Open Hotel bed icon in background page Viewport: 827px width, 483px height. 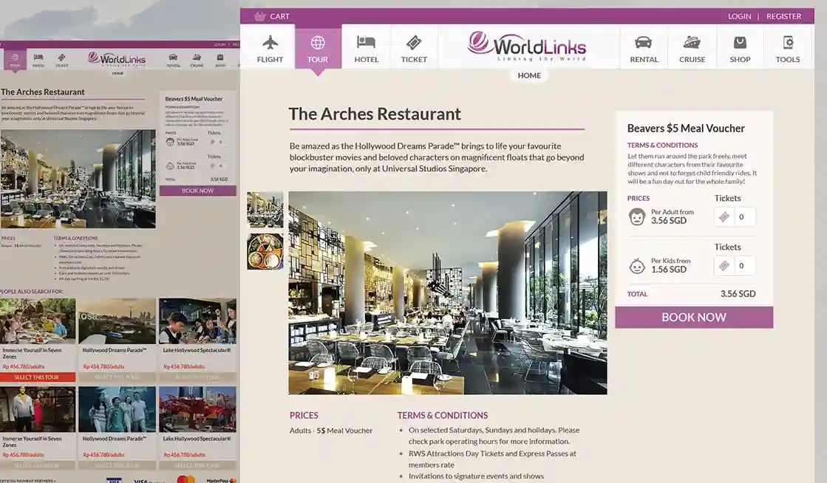[38, 58]
